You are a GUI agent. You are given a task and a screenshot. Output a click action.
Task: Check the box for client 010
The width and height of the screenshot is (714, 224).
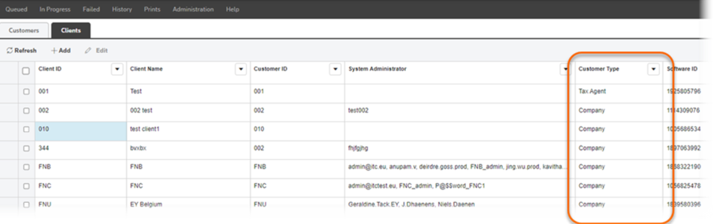[x=26, y=129]
